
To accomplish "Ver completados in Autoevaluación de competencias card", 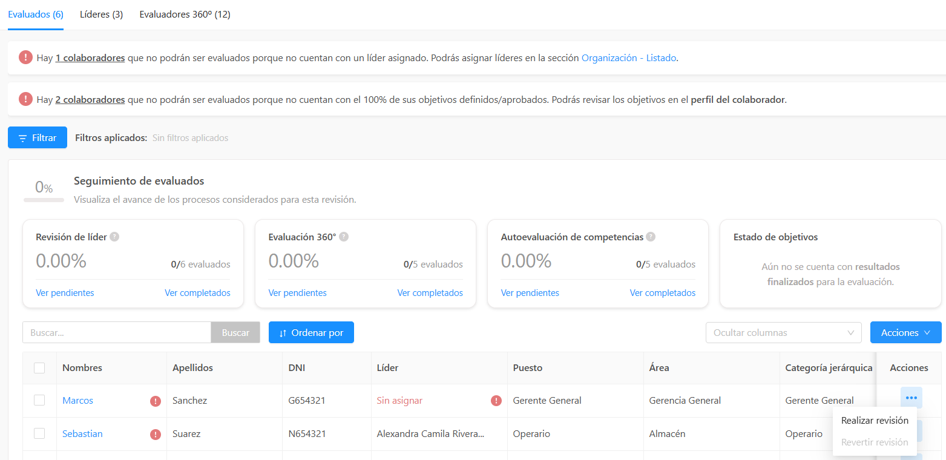I will point(662,293).
